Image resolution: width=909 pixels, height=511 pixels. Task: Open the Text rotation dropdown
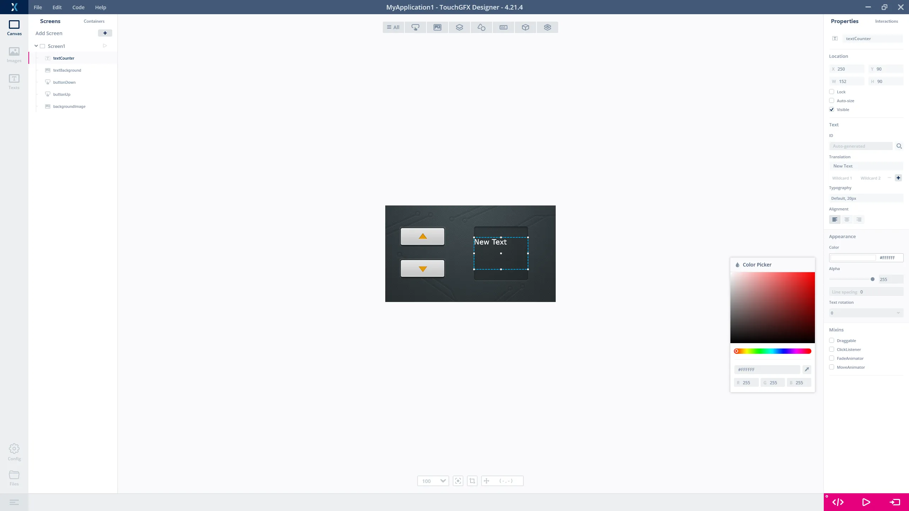(x=866, y=313)
